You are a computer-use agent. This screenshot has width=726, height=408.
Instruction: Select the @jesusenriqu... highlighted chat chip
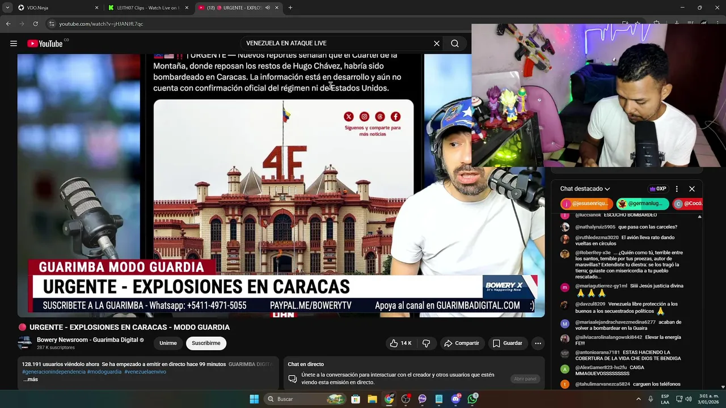pos(586,204)
